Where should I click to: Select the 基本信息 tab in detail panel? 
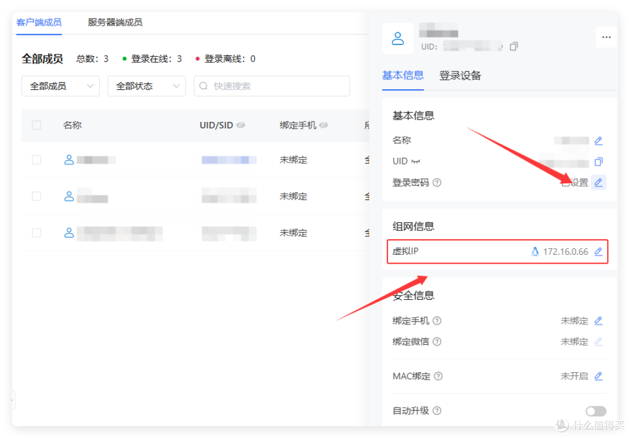[x=402, y=75]
